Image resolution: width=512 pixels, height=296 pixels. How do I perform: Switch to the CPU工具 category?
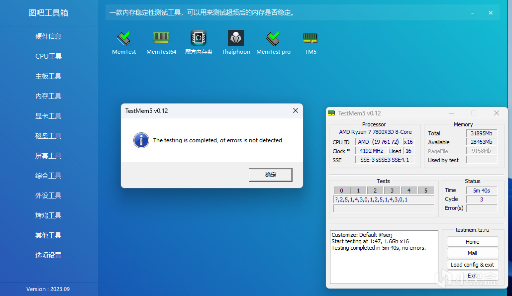[48, 56]
